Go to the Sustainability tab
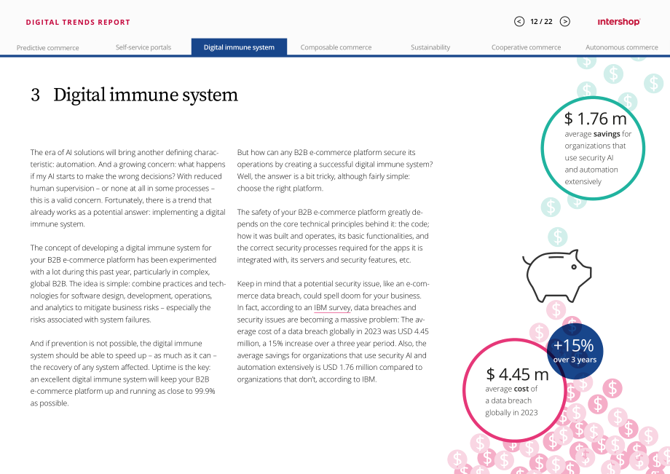The width and height of the screenshot is (670, 474). click(x=430, y=47)
